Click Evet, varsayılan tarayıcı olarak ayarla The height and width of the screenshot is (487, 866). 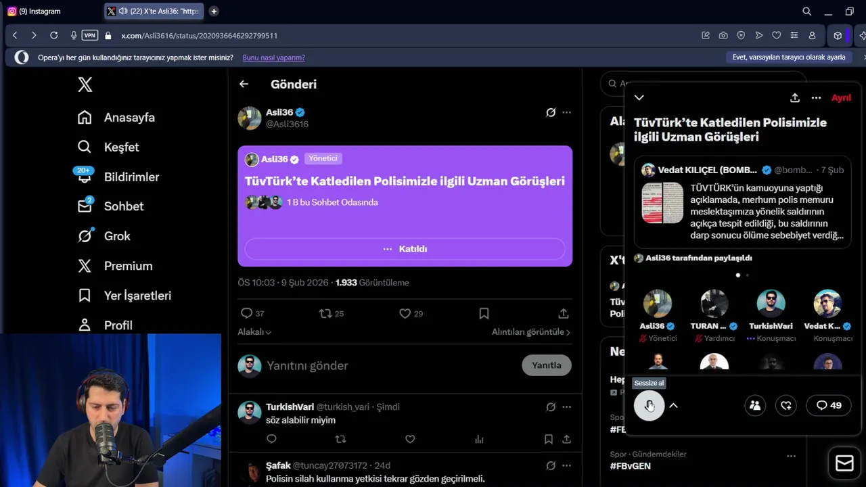(789, 57)
